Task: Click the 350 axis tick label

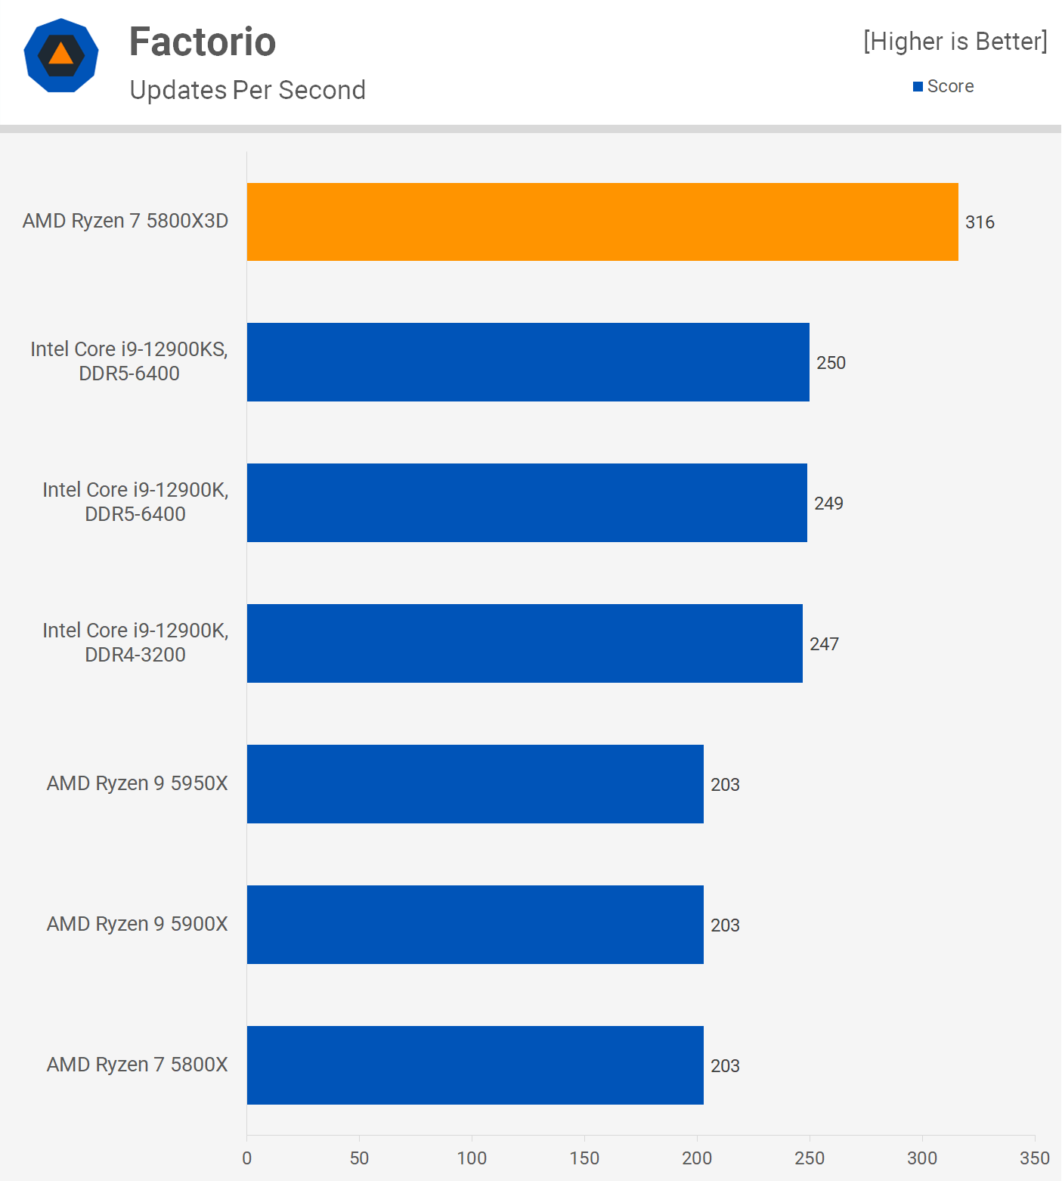Action: (x=1034, y=1158)
